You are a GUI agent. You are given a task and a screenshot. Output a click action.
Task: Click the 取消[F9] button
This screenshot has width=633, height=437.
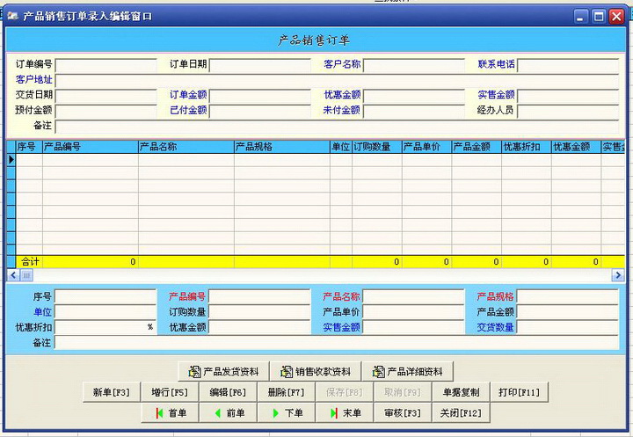point(402,392)
